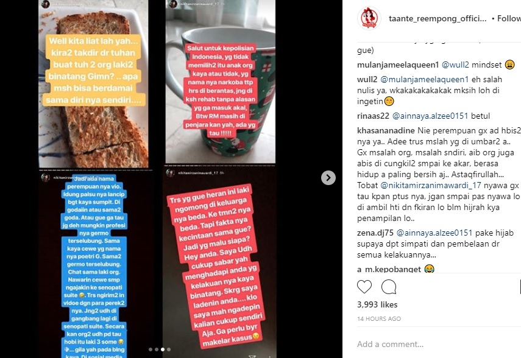The height and width of the screenshot is (358, 521).
Task: Click the toast bread story image
Action: click(93, 83)
